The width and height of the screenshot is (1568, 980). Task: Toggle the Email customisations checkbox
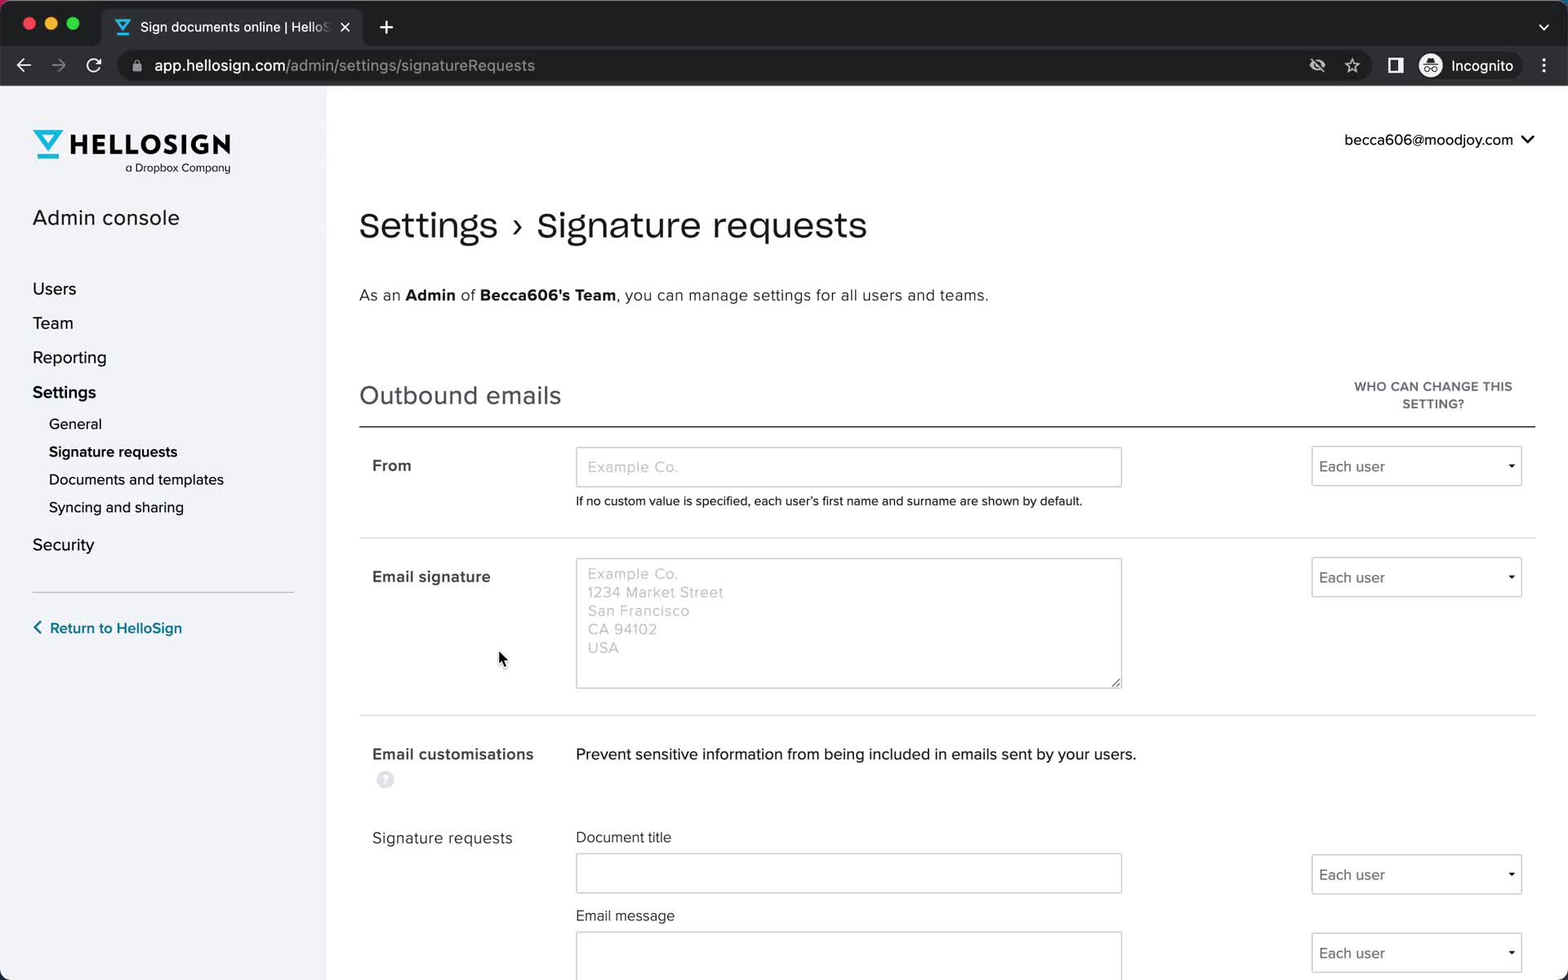click(384, 779)
